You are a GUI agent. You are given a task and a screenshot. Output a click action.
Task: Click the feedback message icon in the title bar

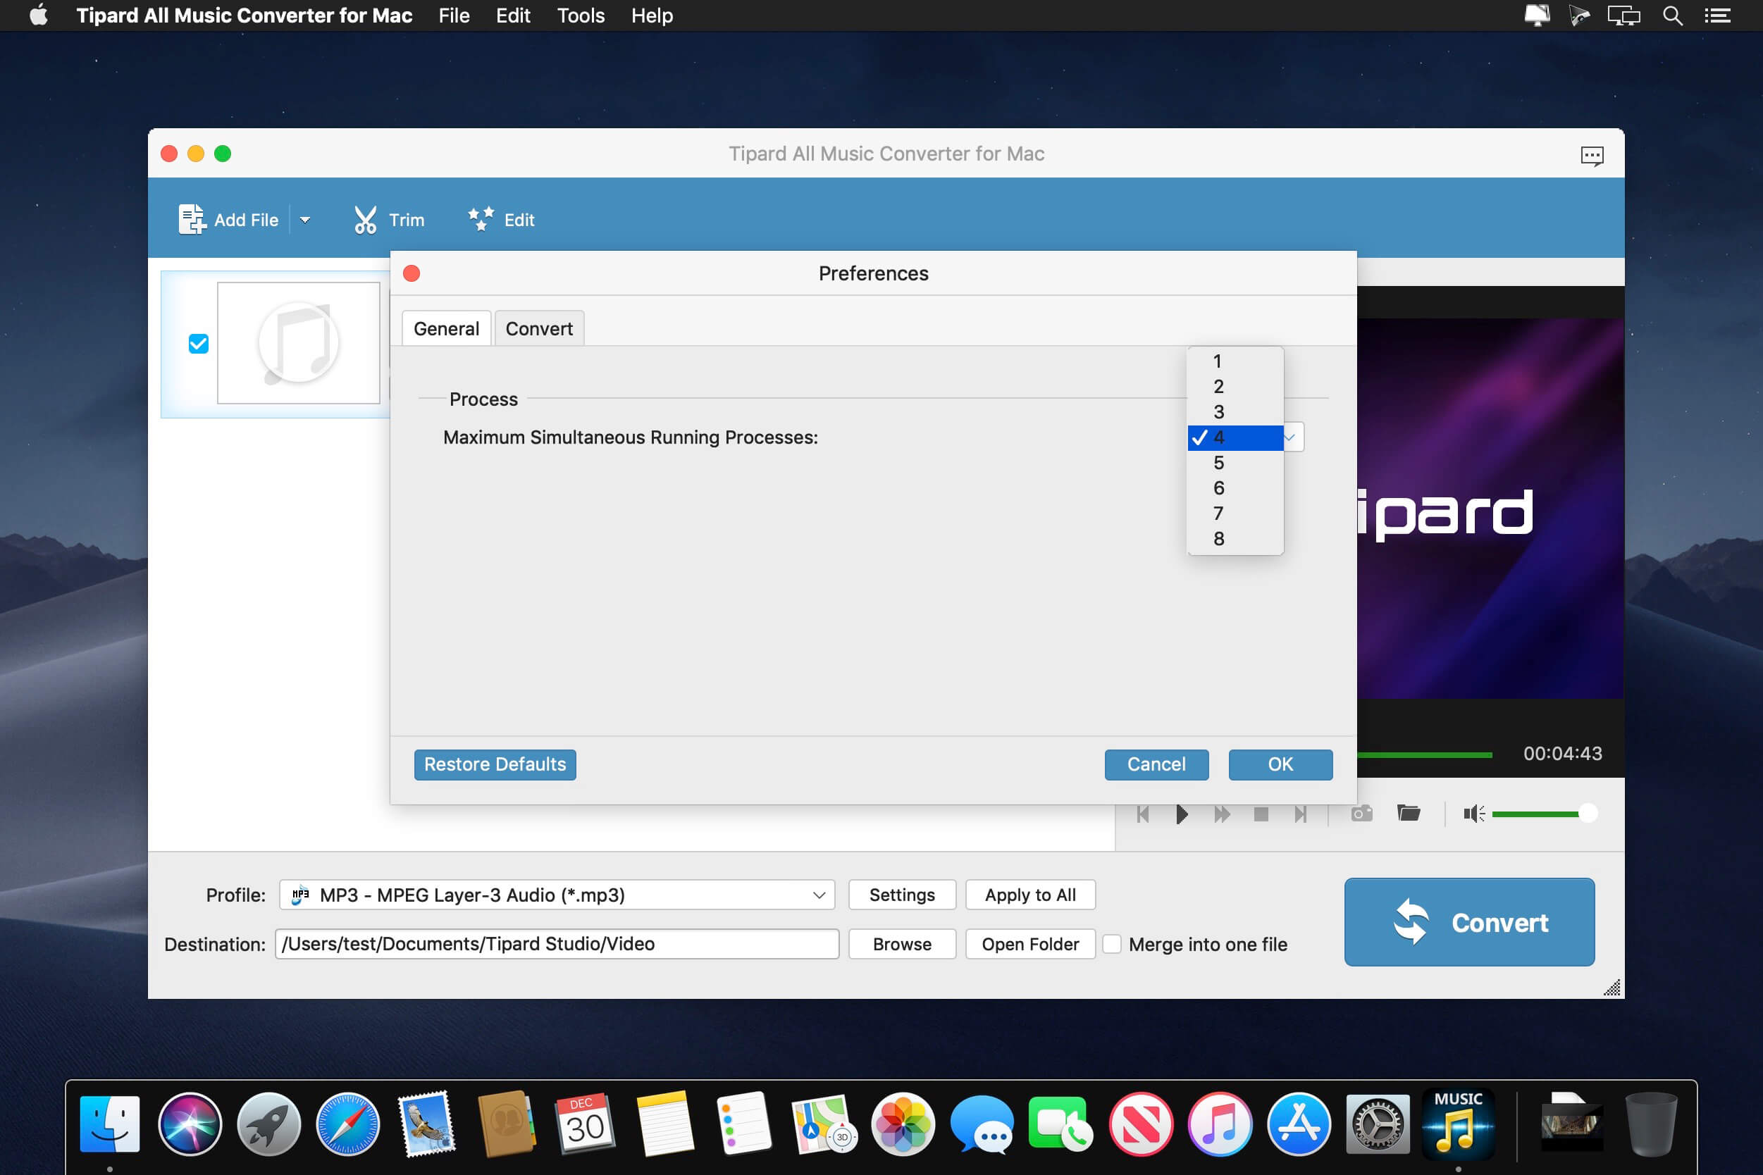pyautogui.click(x=1591, y=155)
